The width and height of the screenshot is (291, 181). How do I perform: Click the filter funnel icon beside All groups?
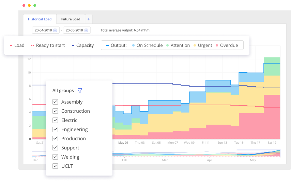80,91
